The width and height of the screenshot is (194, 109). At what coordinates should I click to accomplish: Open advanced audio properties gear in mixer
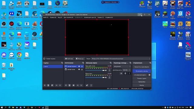[87, 85]
